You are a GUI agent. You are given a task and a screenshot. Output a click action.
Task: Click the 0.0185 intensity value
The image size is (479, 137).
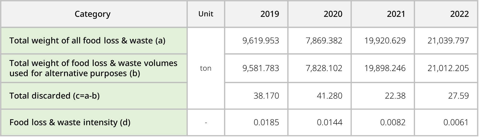tap(266, 122)
